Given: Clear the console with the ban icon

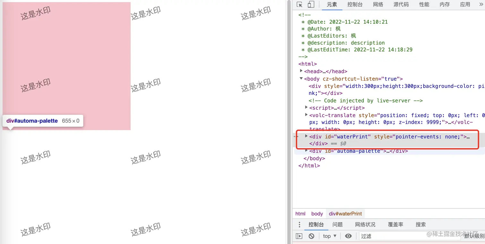Looking at the screenshot, I should [x=311, y=236].
